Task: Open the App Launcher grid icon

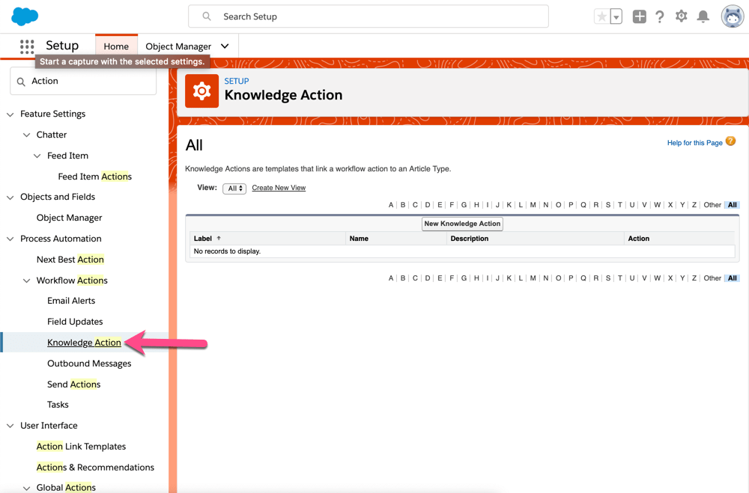Action: coord(27,46)
